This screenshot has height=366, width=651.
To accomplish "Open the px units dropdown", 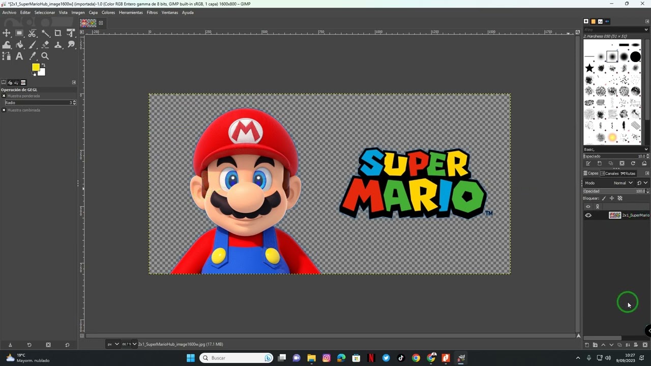I will point(113,344).
